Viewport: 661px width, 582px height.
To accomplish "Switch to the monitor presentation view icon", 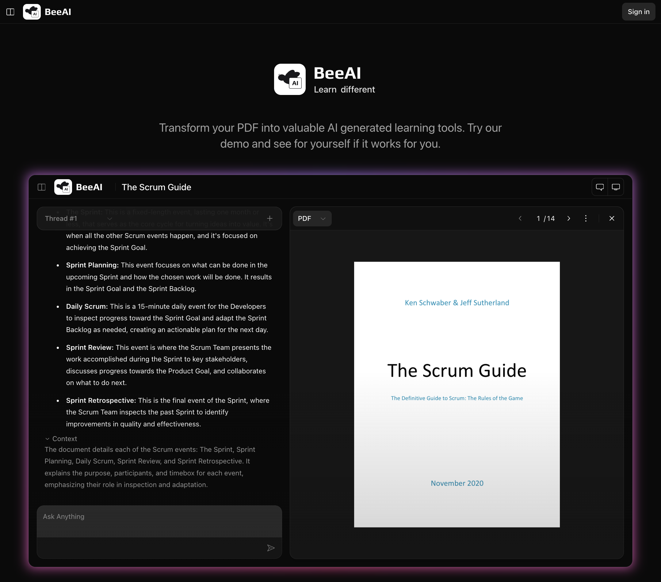I will point(616,187).
